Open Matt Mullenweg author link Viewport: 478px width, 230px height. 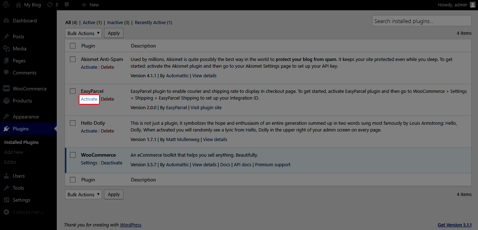[183, 139]
